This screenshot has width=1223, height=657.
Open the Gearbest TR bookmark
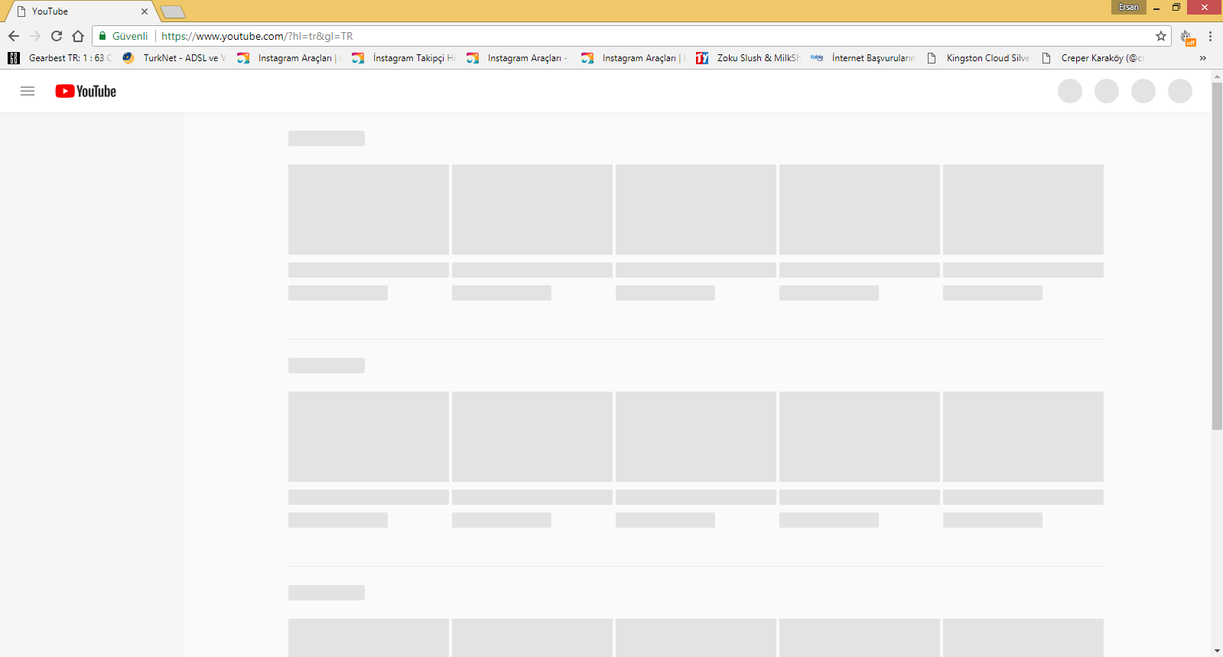[x=60, y=58]
